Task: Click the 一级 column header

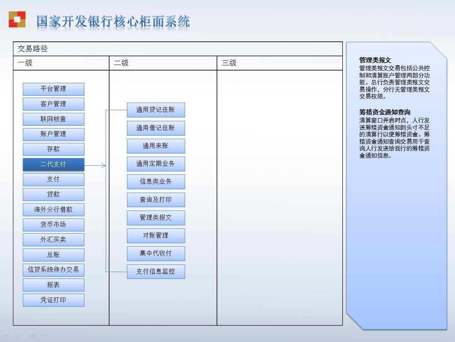Action: click(25, 63)
